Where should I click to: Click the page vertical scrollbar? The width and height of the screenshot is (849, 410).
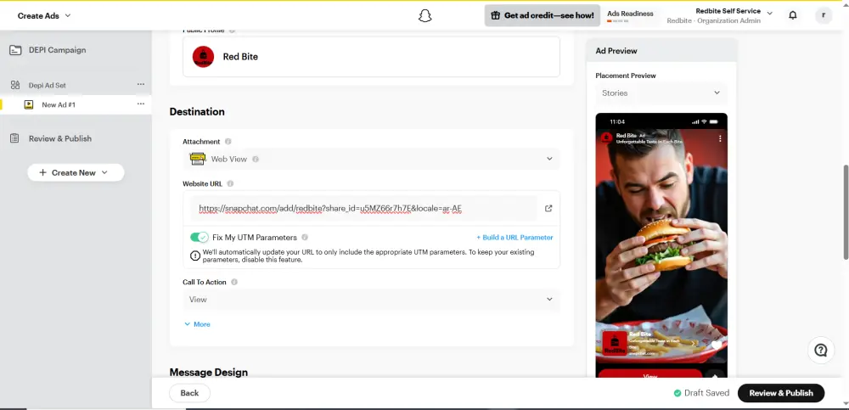click(846, 212)
